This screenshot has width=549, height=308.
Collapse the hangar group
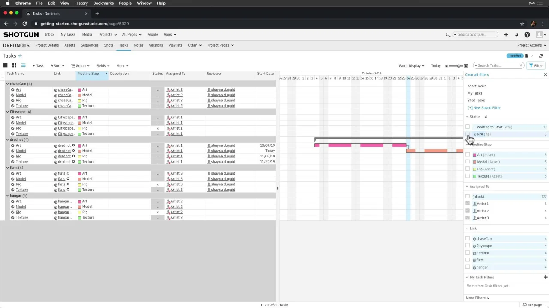7,195
